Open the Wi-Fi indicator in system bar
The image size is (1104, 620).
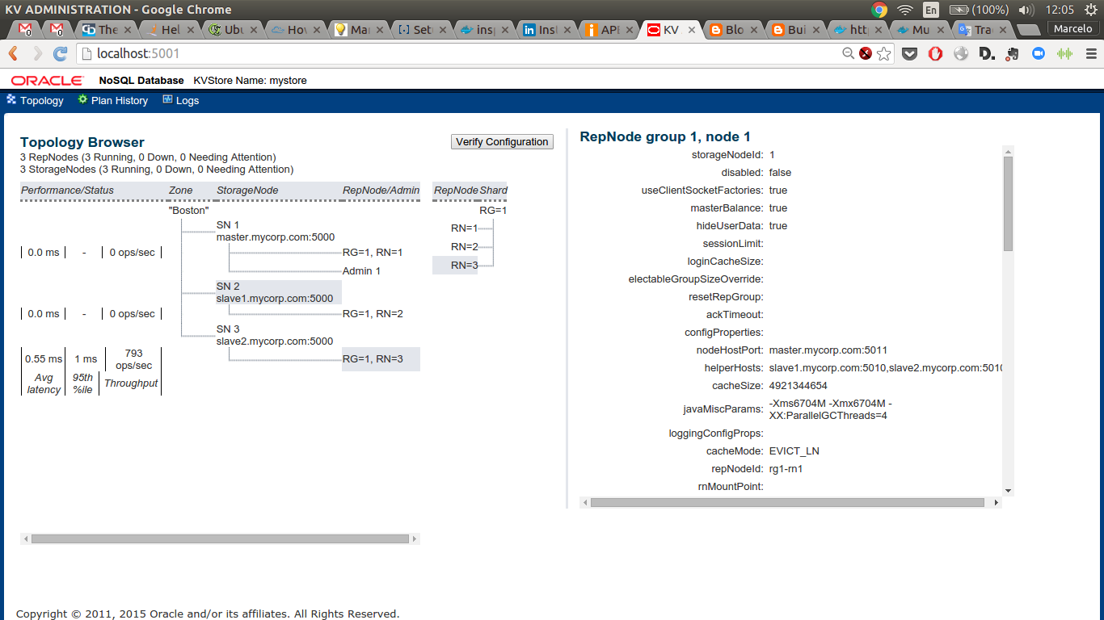(x=905, y=10)
